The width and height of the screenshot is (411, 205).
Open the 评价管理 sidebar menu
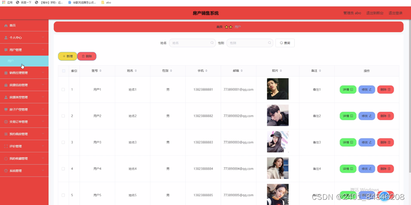pos(24,146)
